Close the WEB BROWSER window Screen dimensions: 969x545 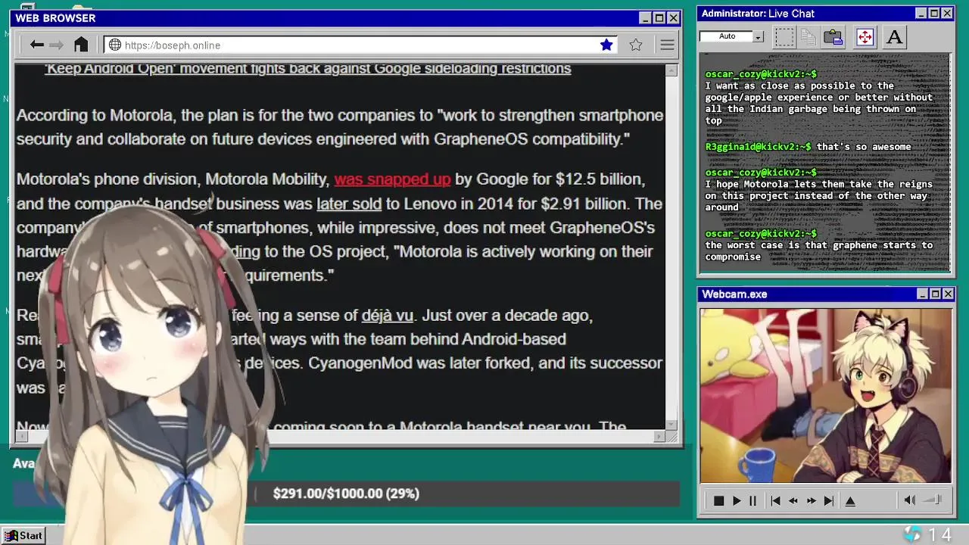pyautogui.click(x=673, y=18)
